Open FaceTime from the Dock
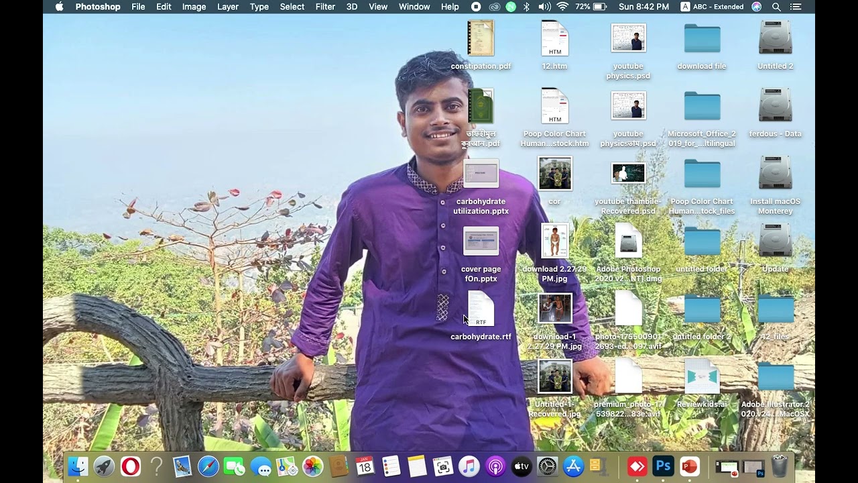This screenshot has width=858, height=483. click(x=234, y=466)
